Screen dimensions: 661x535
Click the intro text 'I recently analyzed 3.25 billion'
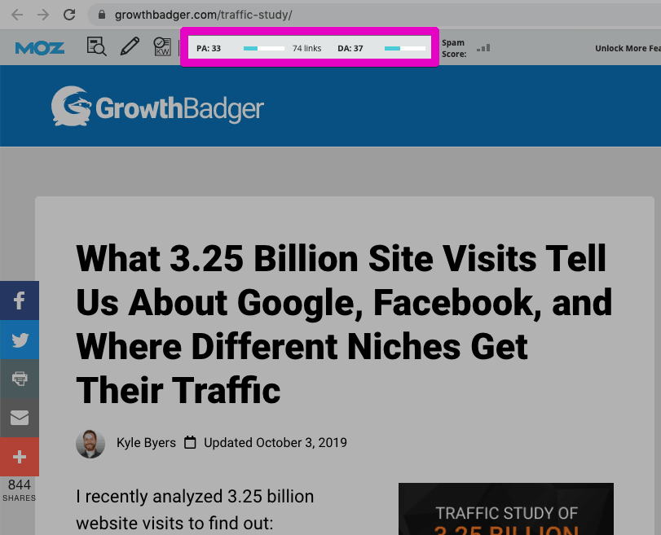pos(195,496)
